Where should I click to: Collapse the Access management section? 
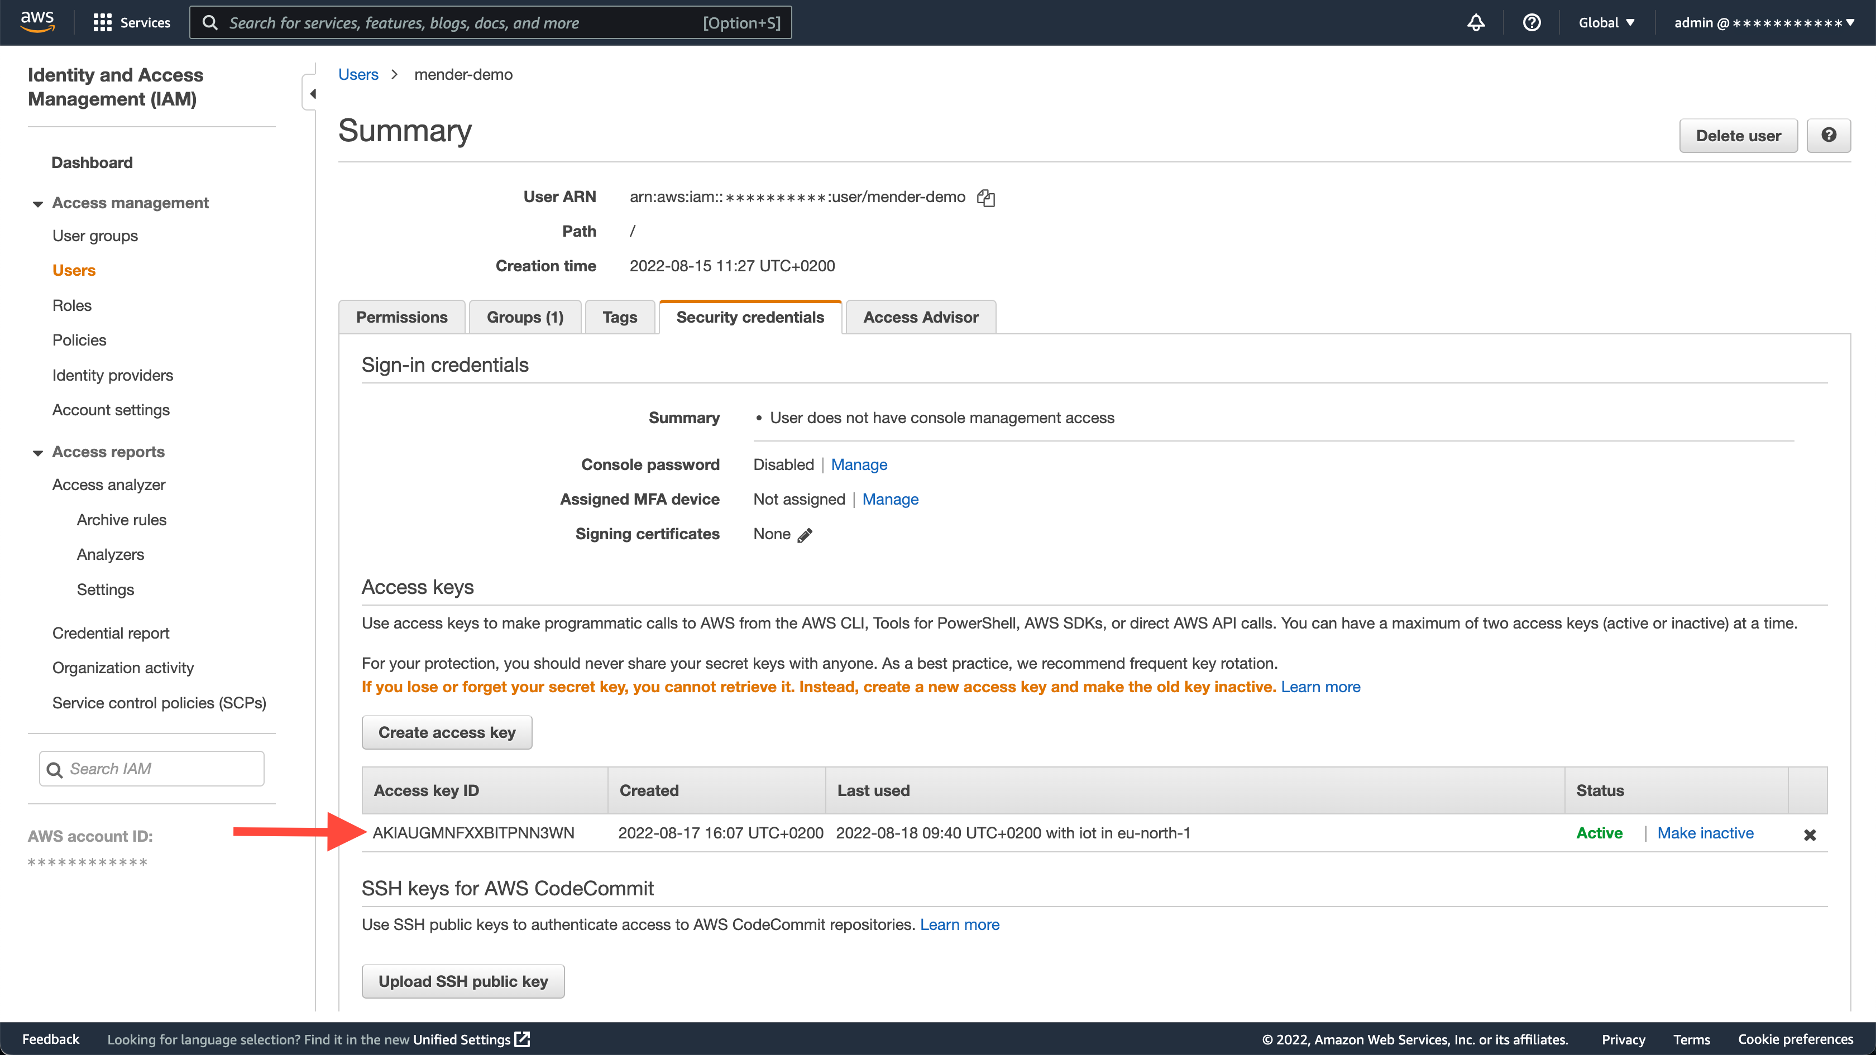coord(38,204)
